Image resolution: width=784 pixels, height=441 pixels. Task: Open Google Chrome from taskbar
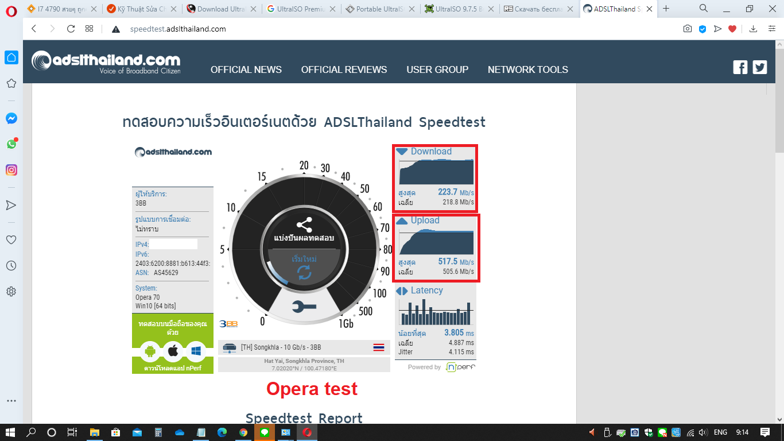(243, 432)
